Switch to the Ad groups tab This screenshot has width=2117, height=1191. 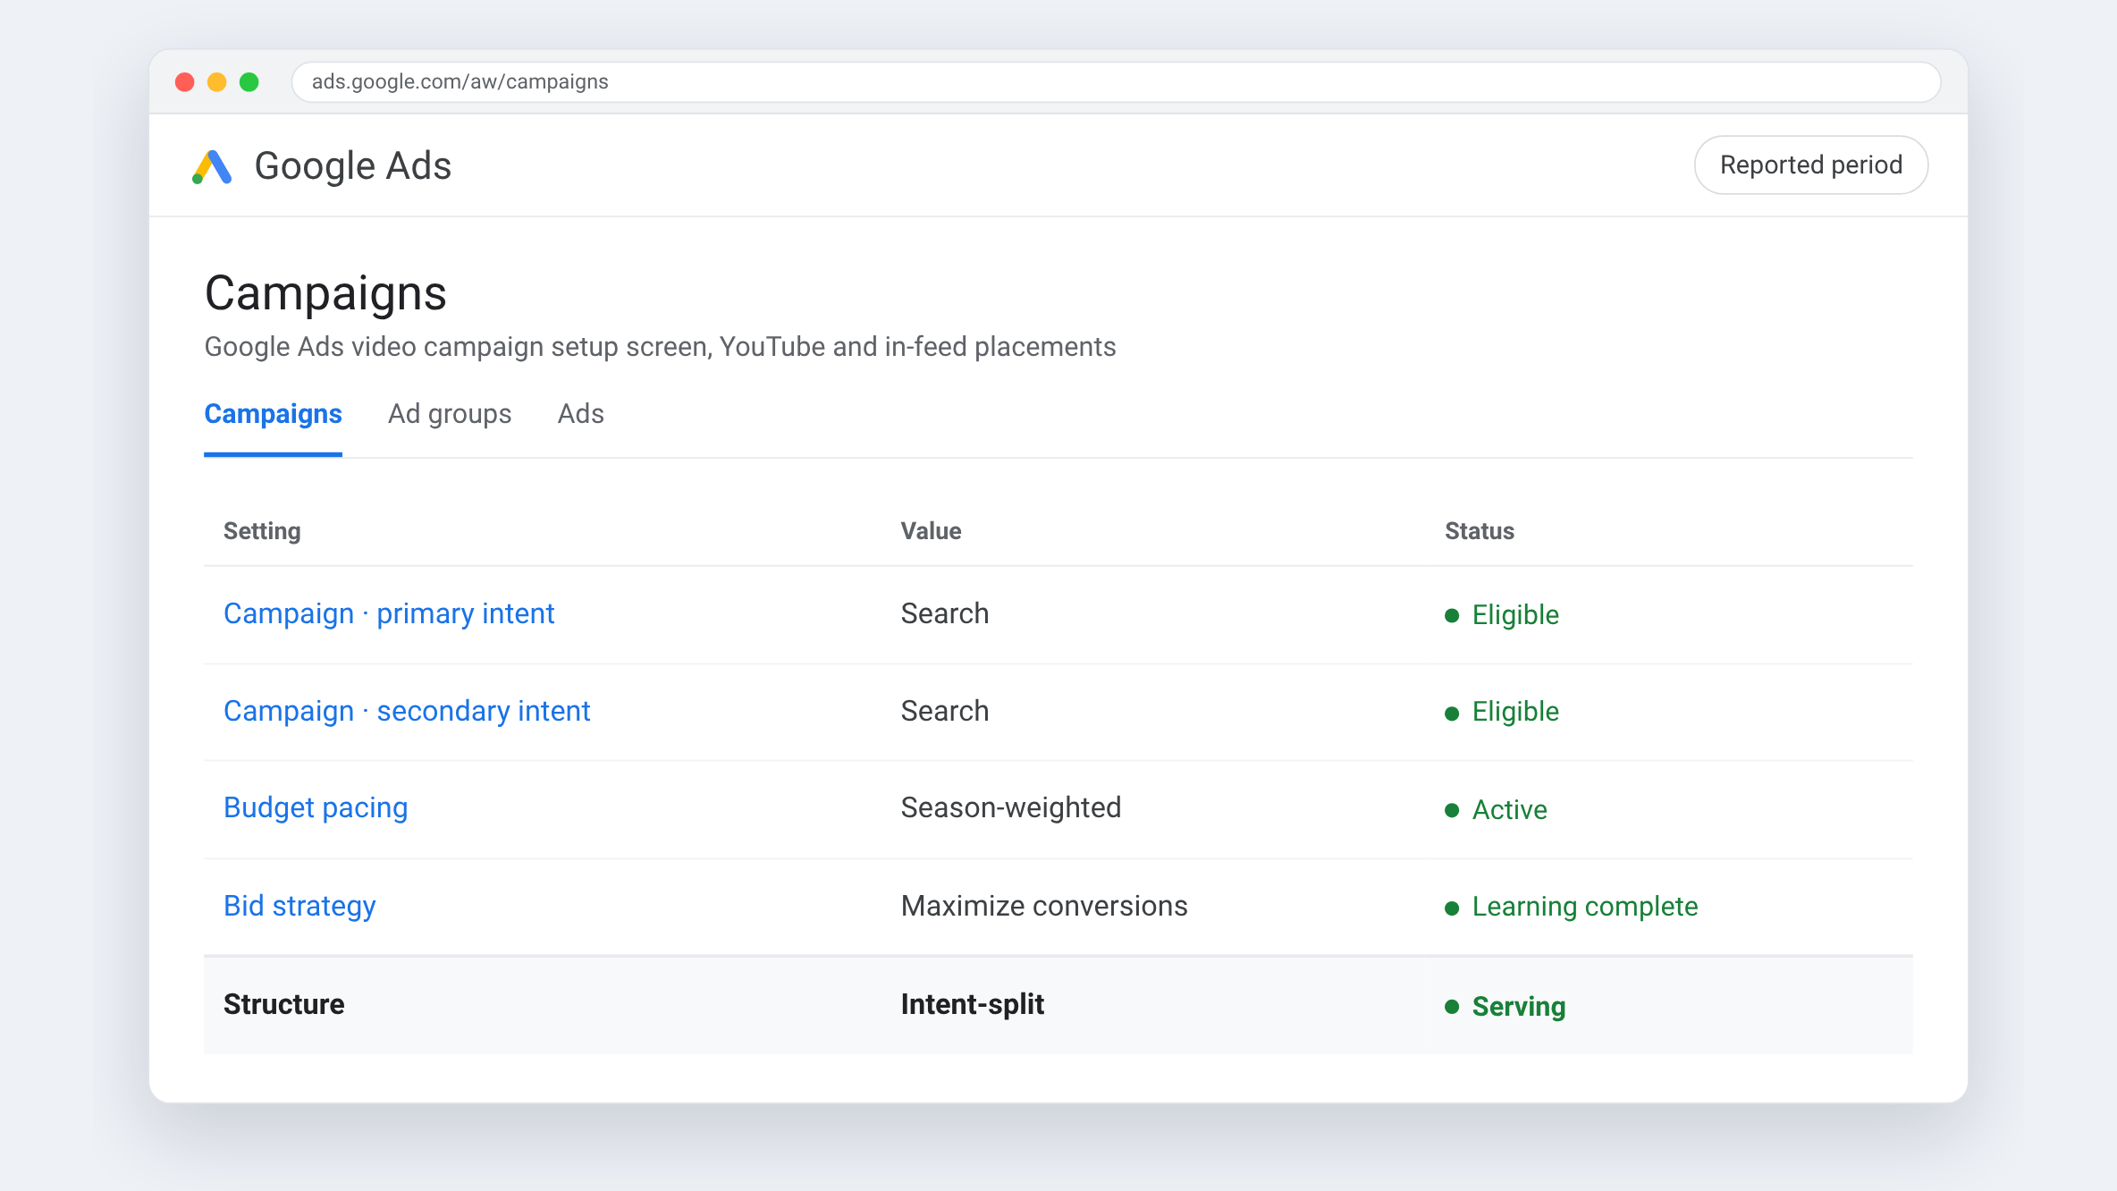click(x=450, y=414)
